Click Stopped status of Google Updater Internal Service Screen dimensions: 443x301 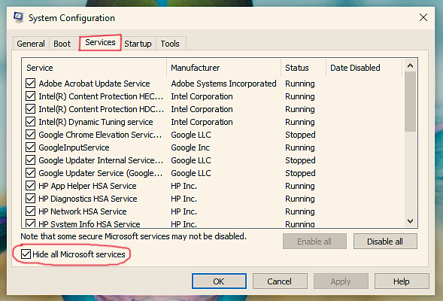pyautogui.click(x=300, y=160)
